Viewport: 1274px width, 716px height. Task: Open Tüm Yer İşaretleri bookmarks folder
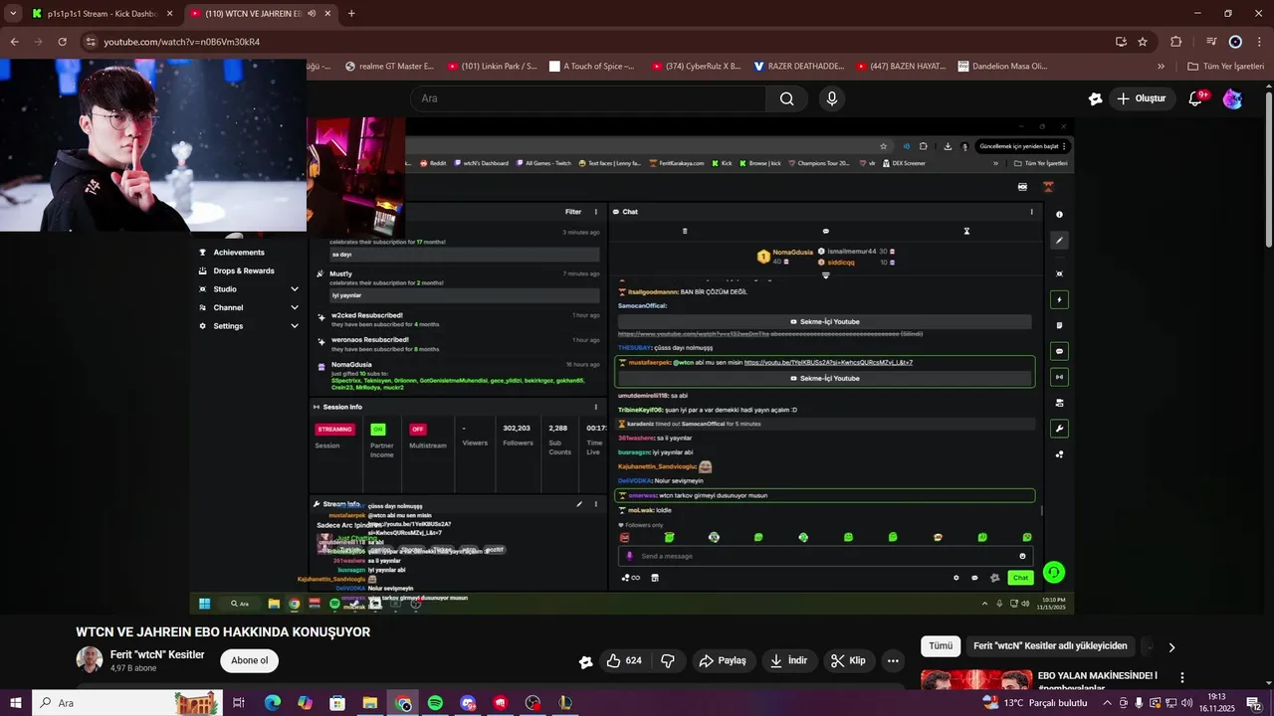coord(1225,67)
